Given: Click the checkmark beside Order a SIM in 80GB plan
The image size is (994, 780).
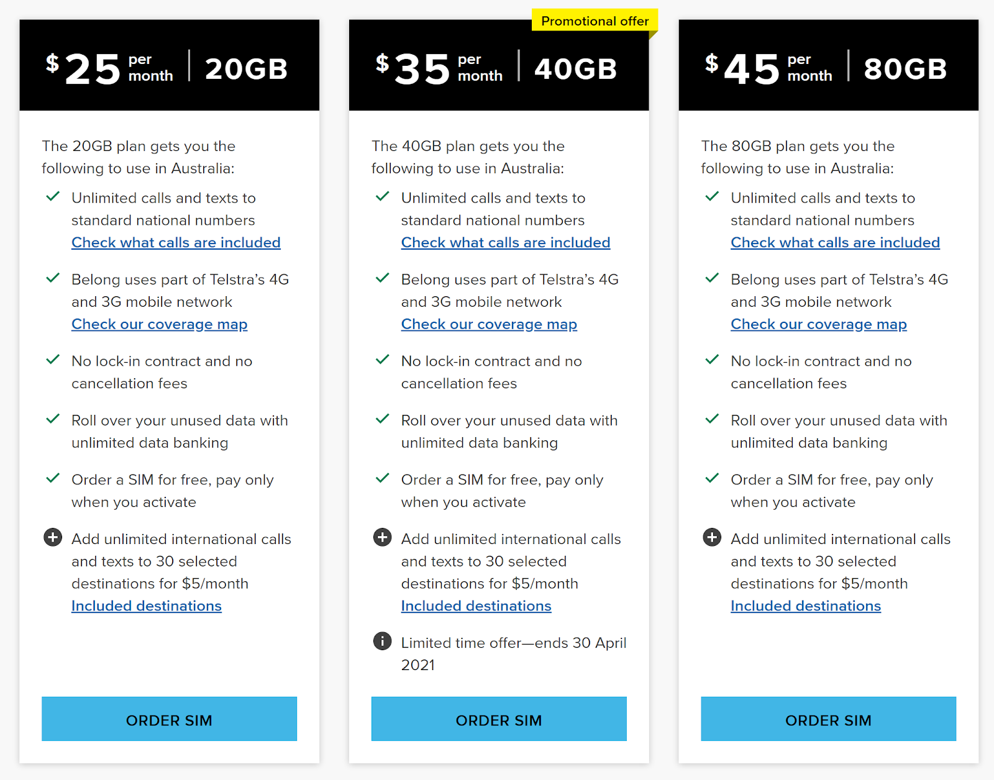Looking at the screenshot, I should (x=712, y=478).
